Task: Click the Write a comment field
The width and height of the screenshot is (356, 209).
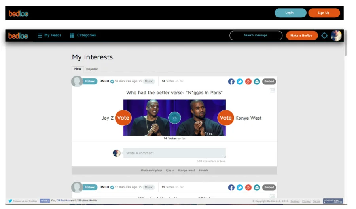Action: point(174,153)
